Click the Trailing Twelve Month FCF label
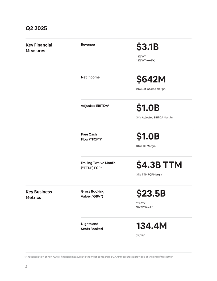Viewport: 217px width, 281px height. (98, 165)
